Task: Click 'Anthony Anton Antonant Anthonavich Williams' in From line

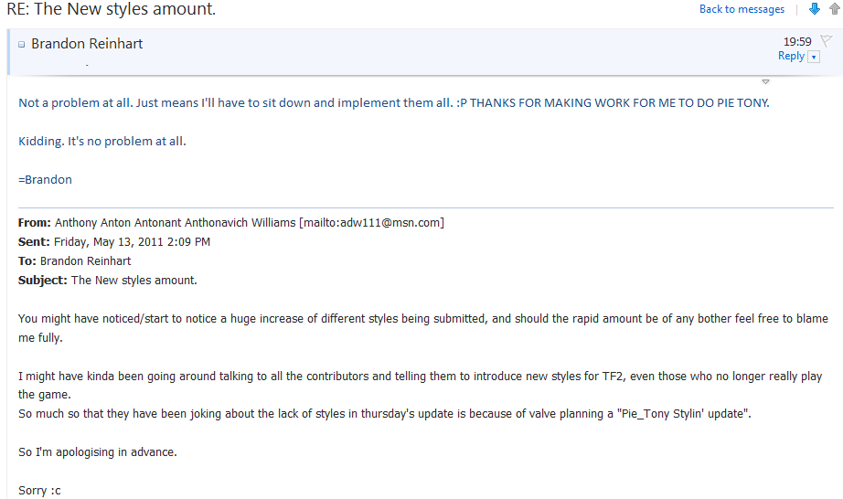Action: [x=176, y=222]
